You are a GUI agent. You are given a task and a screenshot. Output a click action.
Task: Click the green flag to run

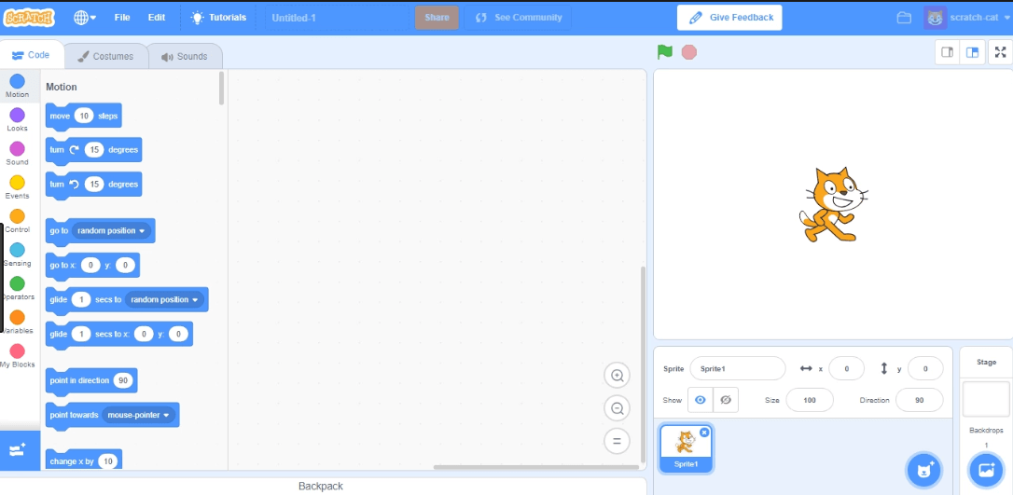coord(665,51)
